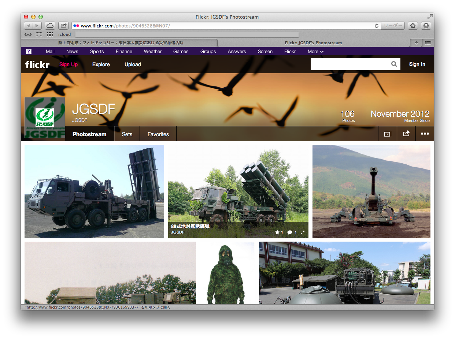Open News in the Yahoo bar

coord(72,52)
